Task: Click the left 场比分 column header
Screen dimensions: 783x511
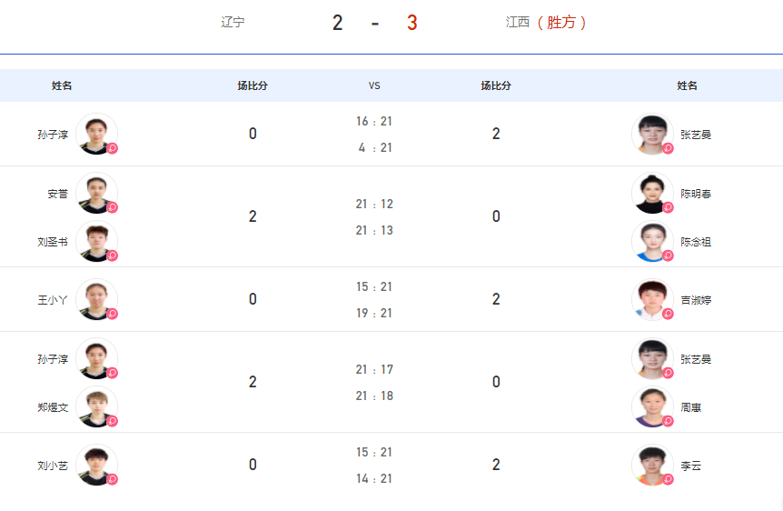Action: 253,85
